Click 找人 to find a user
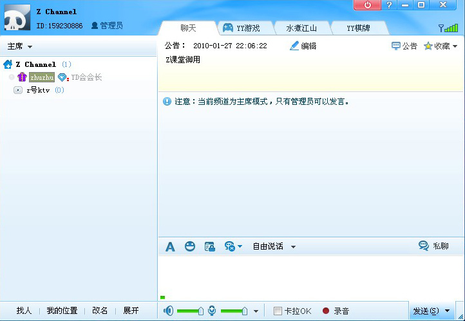This screenshot has height=321, width=465. tap(24, 310)
